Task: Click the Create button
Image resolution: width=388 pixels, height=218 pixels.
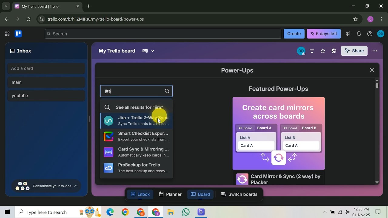Action: tap(294, 34)
